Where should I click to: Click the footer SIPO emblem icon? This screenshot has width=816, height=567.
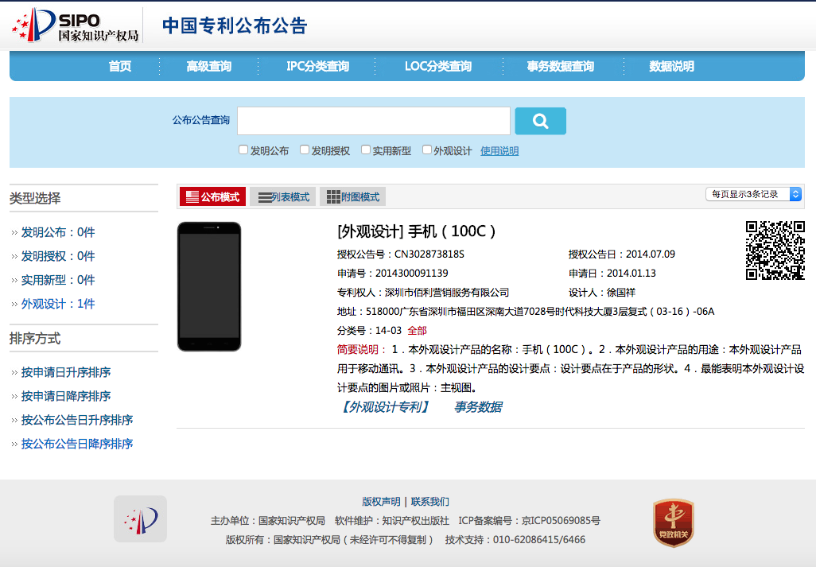point(140,518)
